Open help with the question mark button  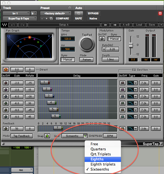(x=161, y=25)
